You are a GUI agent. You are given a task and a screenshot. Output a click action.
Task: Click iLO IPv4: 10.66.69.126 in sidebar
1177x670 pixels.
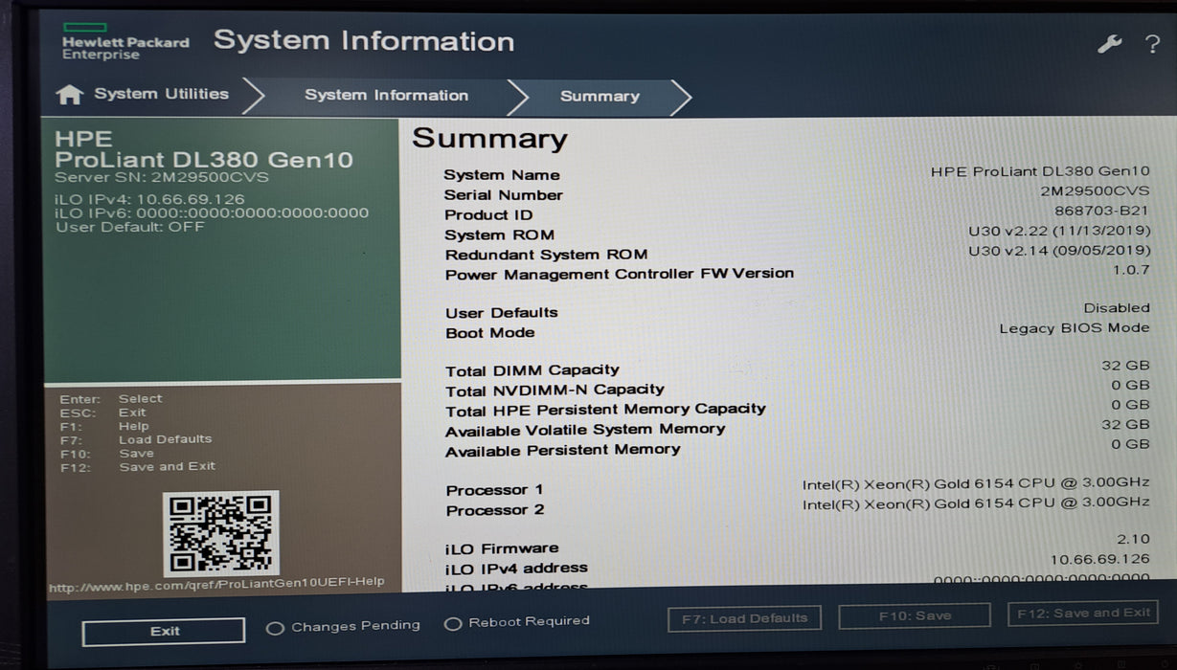[x=149, y=199]
